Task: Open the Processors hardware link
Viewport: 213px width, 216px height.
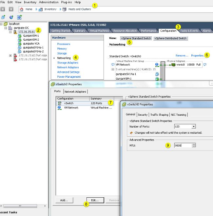Action: click(x=64, y=44)
